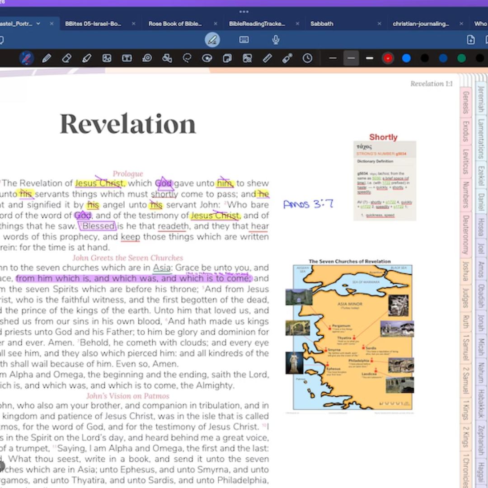Switch to Rose Book of Bible tab
Image resolution: width=488 pixels, height=488 pixels.
(x=175, y=23)
